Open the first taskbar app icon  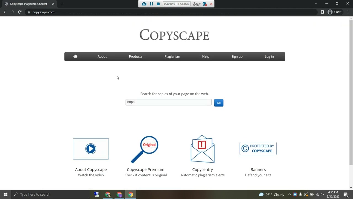point(96,194)
